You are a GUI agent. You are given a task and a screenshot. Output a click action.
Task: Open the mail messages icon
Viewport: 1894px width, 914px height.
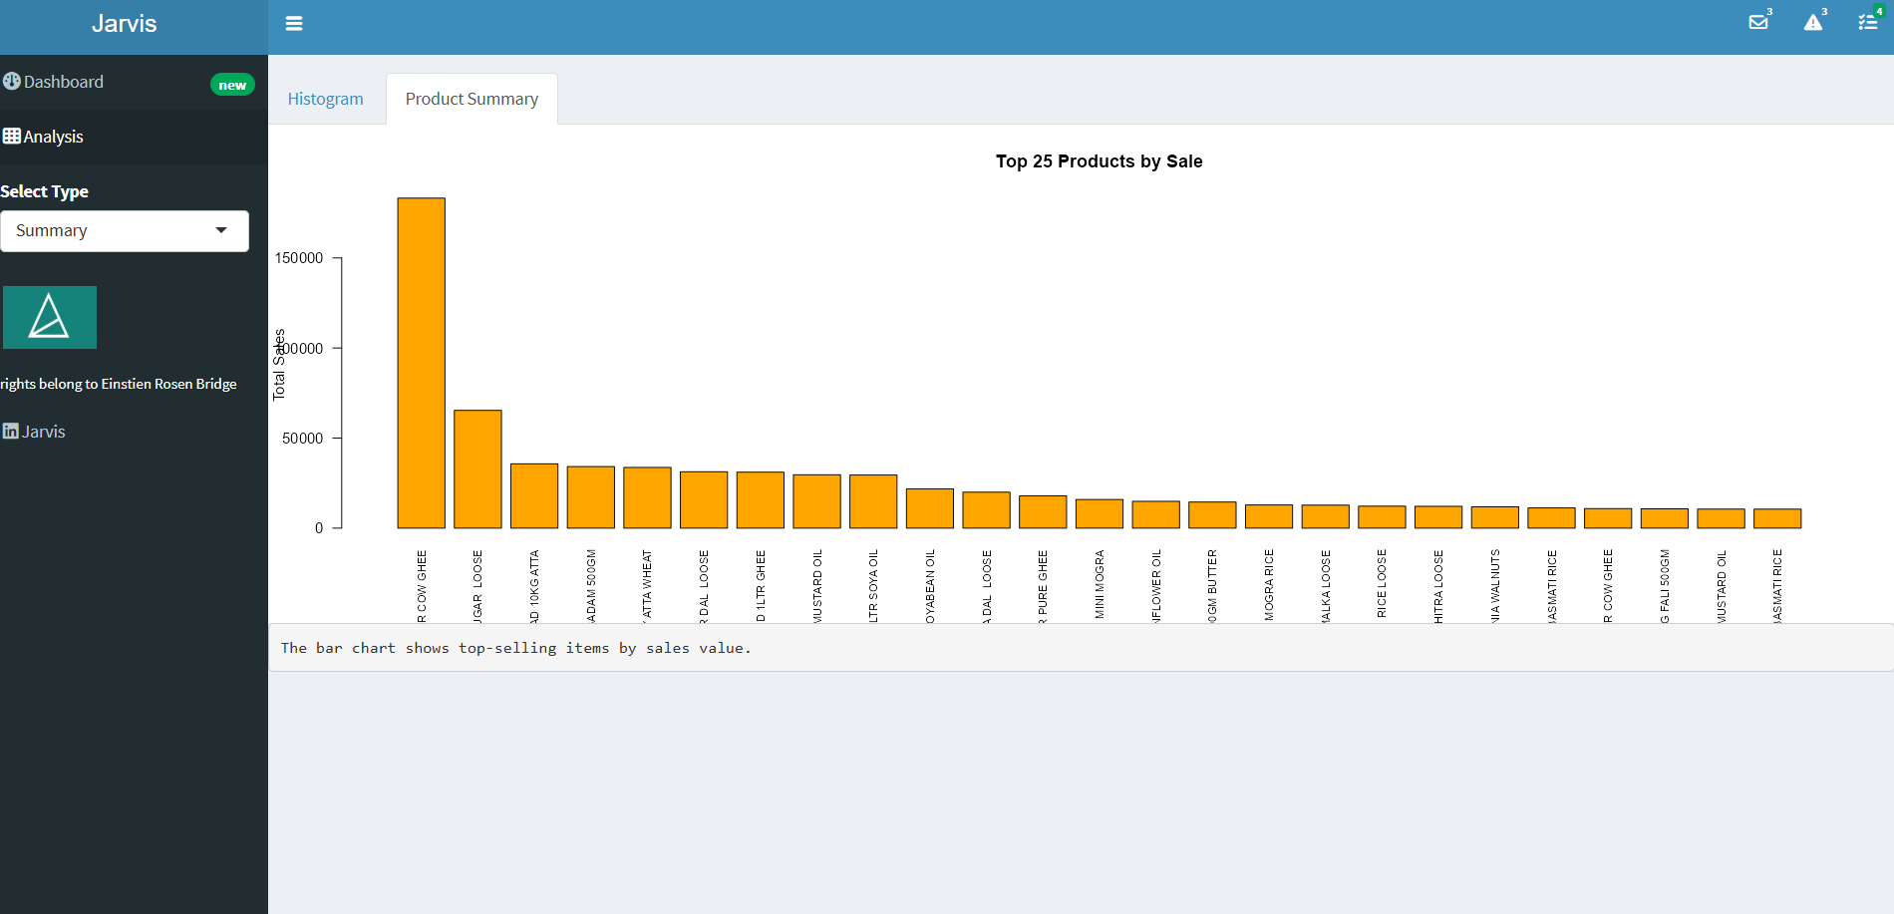pos(1758,23)
